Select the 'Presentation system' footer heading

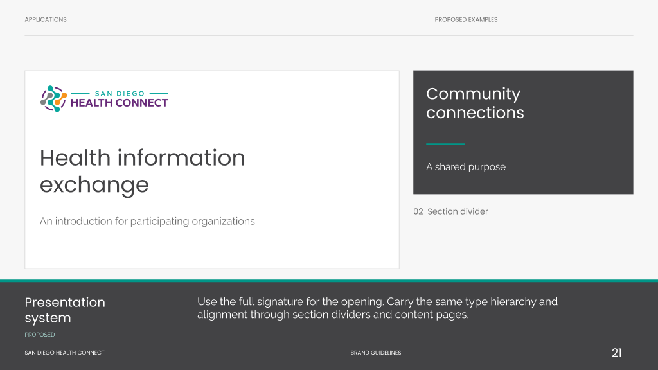[x=65, y=310]
